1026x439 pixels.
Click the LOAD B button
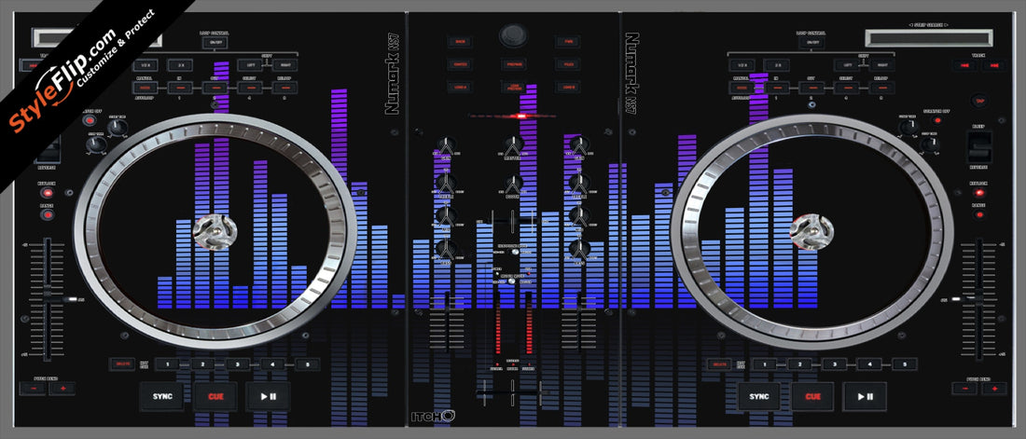tap(567, 87)
